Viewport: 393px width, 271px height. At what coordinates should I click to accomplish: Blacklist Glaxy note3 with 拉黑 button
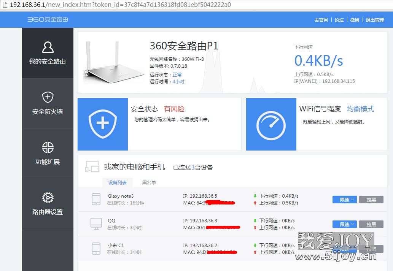(371, 200)
